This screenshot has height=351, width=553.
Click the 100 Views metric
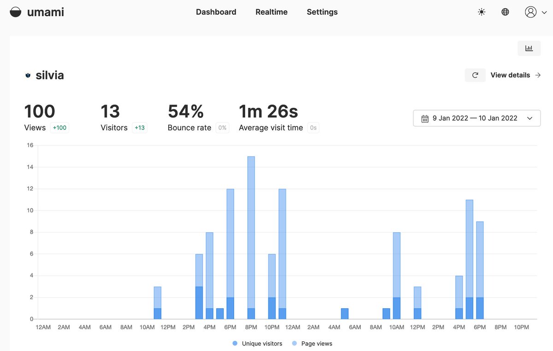tap(40, 112)
